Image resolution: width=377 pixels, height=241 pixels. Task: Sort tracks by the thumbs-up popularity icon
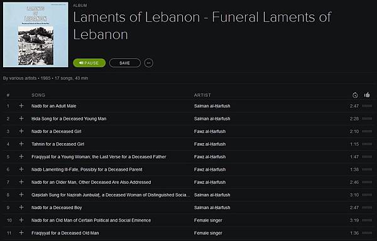(367, 95)
